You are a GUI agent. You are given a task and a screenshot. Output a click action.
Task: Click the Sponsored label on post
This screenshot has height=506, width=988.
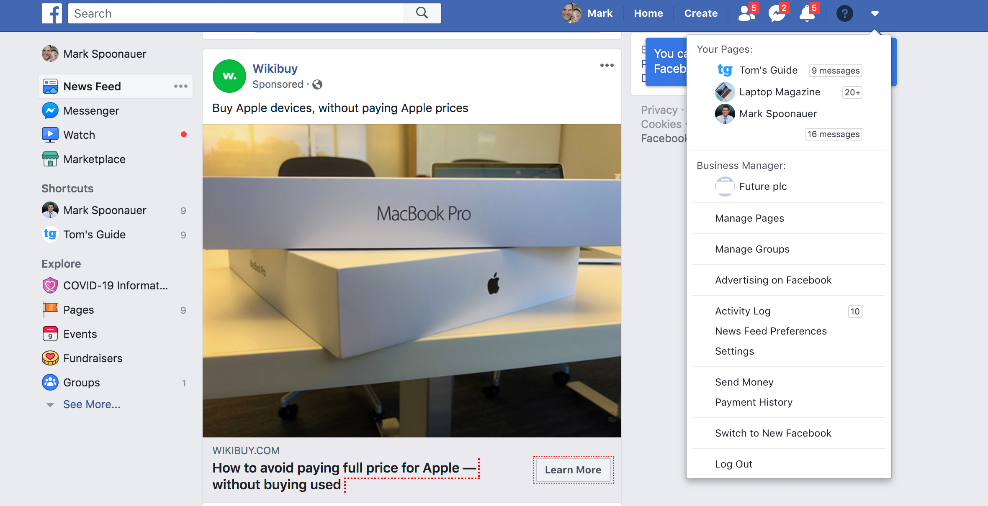(x=278, y=84)
